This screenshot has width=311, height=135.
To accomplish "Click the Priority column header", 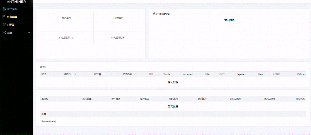I will point(166,74).
